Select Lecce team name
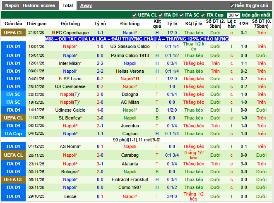Viewport: 274px width, 203px height. [70, 196]
